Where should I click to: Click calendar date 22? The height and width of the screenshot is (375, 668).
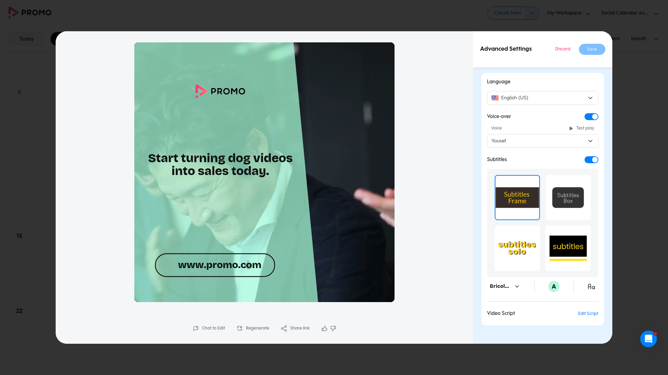(x=19, y=311)
